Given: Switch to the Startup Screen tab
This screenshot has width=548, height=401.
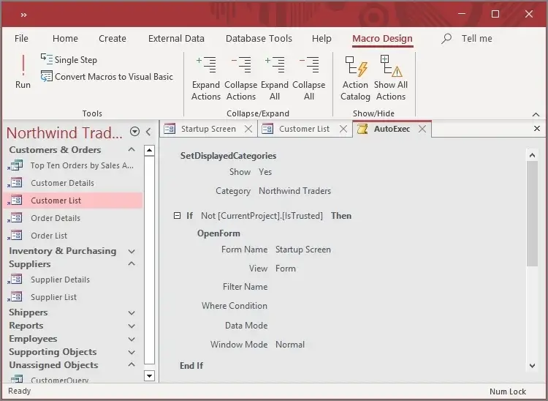Looking at the screenshot, I should (208, 129).
